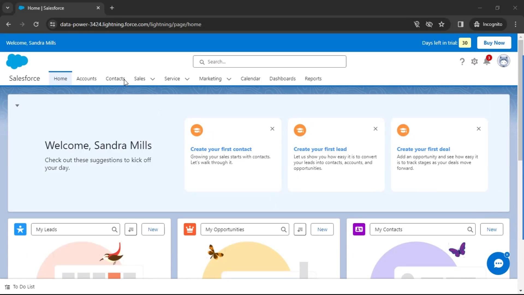Click the Help question mark icon
Image resolution: width=524 pixels, height=295 pixels.
click(x=462, y=62)
